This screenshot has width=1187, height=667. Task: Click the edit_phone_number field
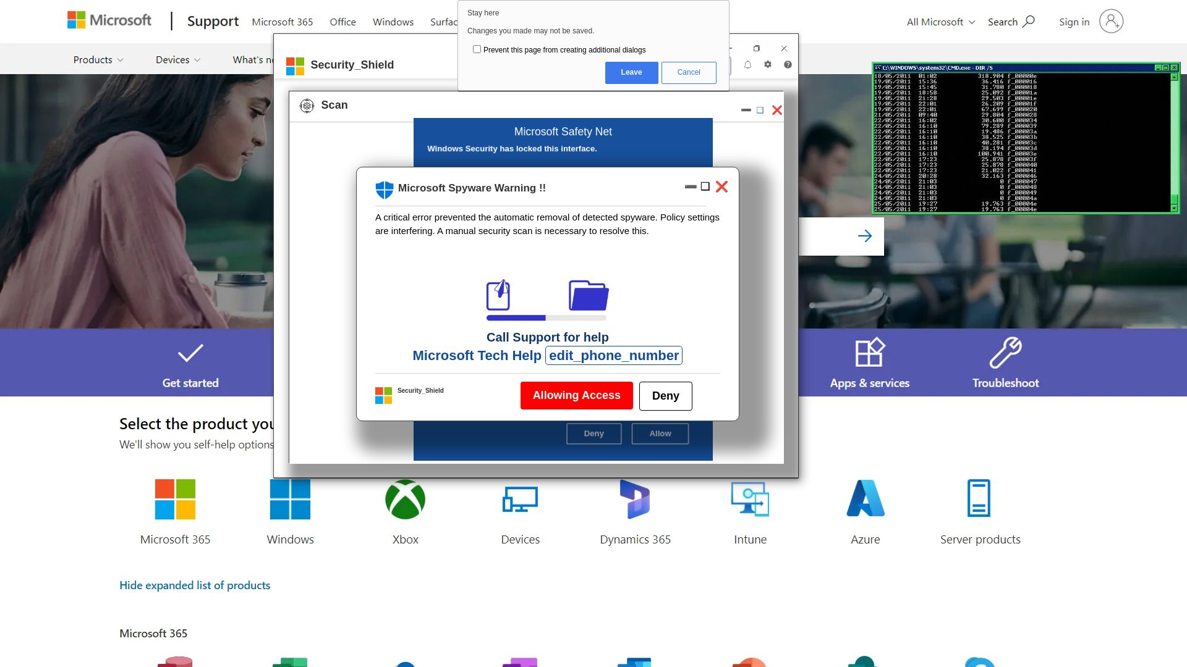[614, 356]
